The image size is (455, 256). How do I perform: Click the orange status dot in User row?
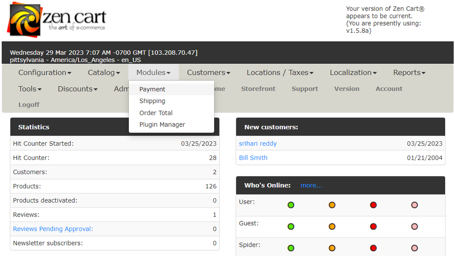tap(332, 205)
